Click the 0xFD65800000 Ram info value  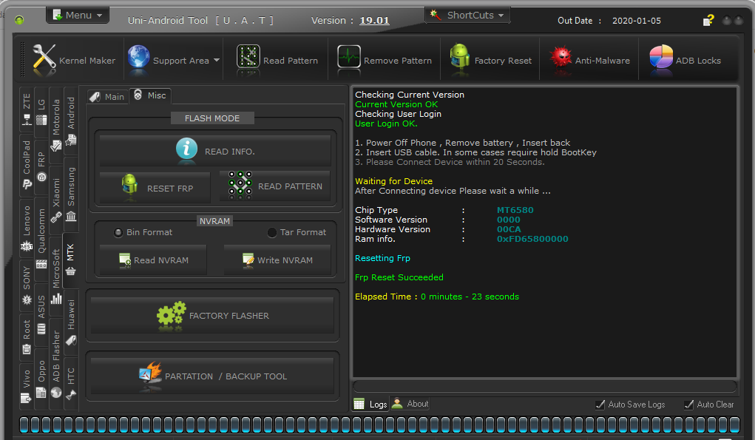tap(532, 239)
